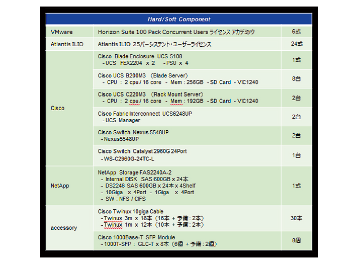Select '2台' quantity for UCS C220M3
Screen dimensions: 362x263
pyautogui.click(x=297, y=98)
